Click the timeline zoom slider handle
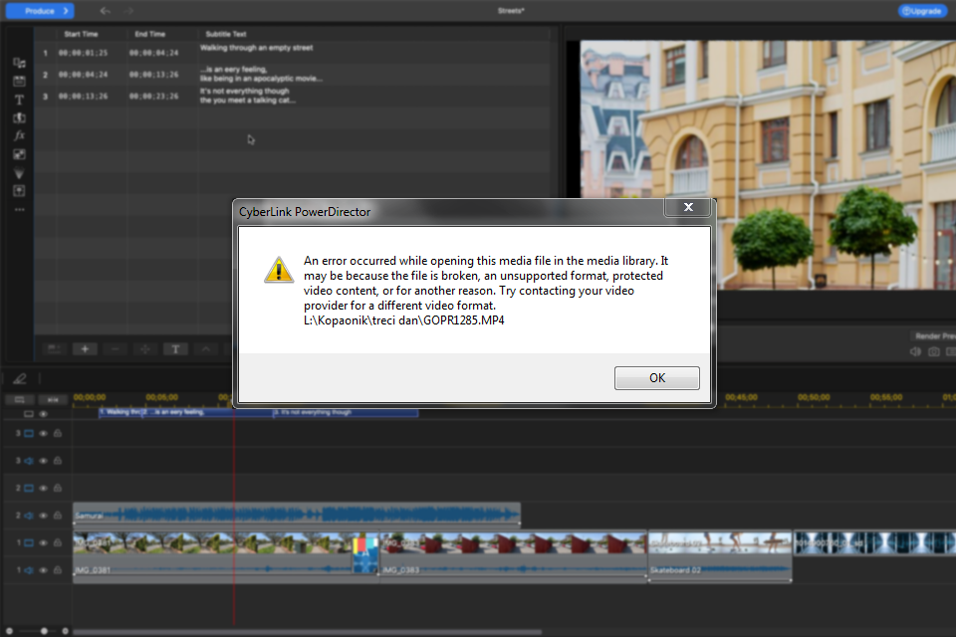Image resolution: width=956 pixels, height=637 pixels. tap(44, 631)
